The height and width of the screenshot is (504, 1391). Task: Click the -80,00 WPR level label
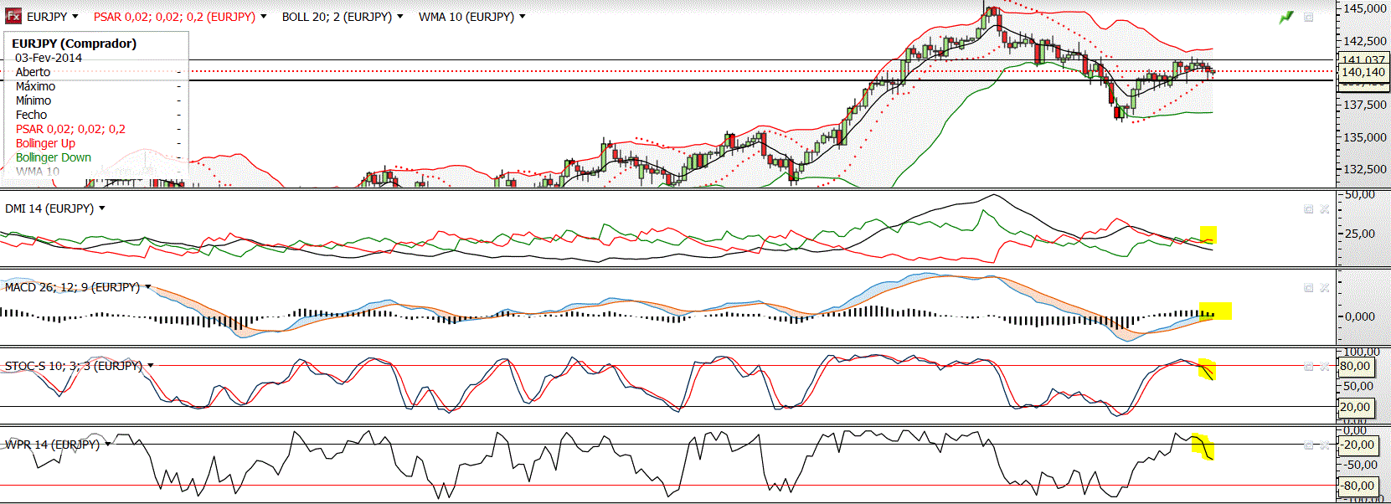[x=1358, y=486]
